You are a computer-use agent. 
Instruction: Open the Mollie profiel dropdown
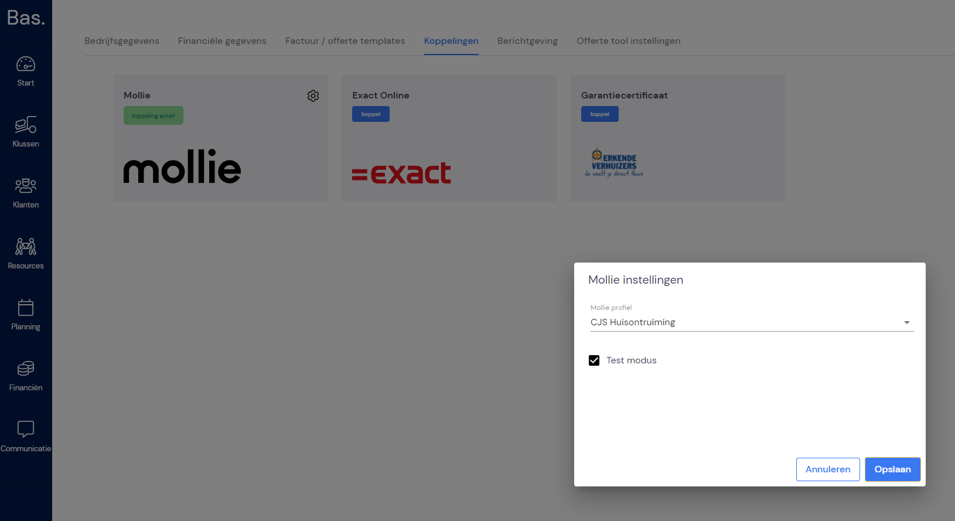click(x=752, y=322)
